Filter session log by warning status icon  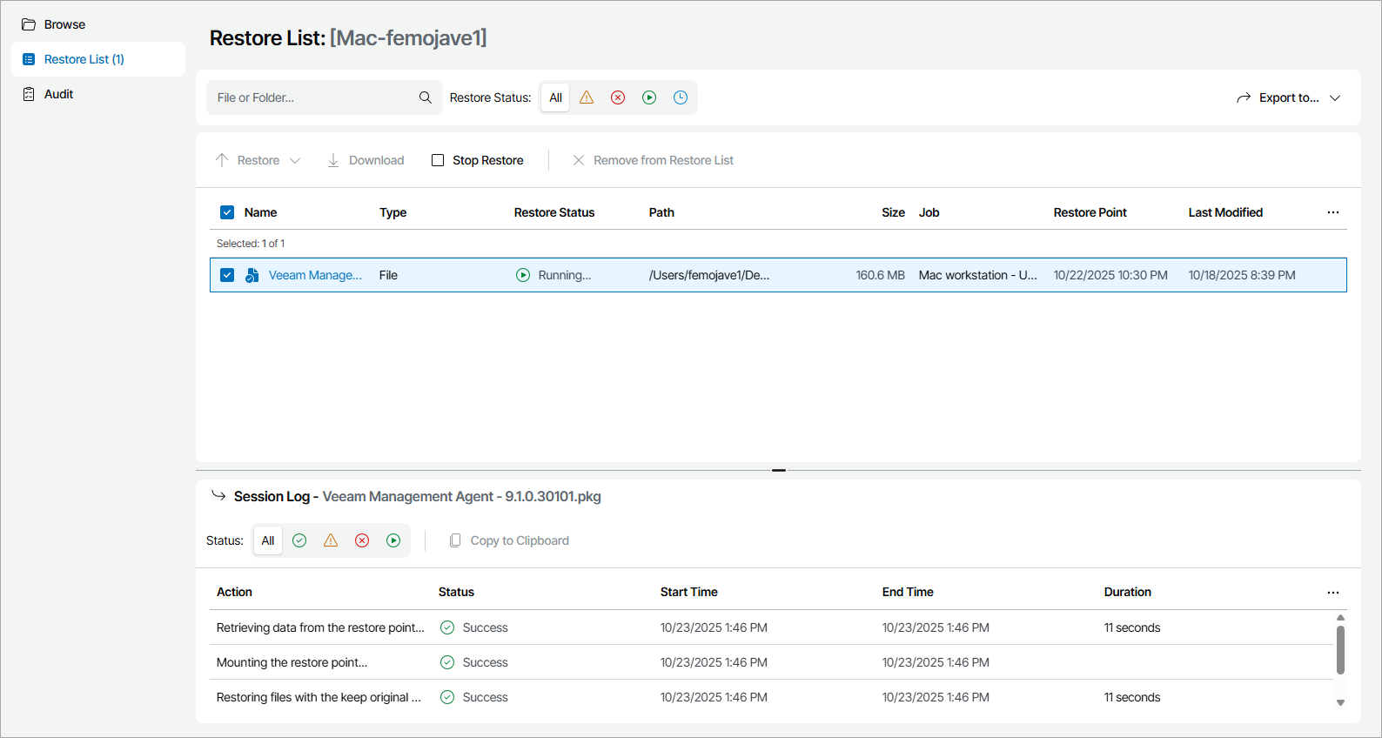pyautogui.click(x=331, y=540)
